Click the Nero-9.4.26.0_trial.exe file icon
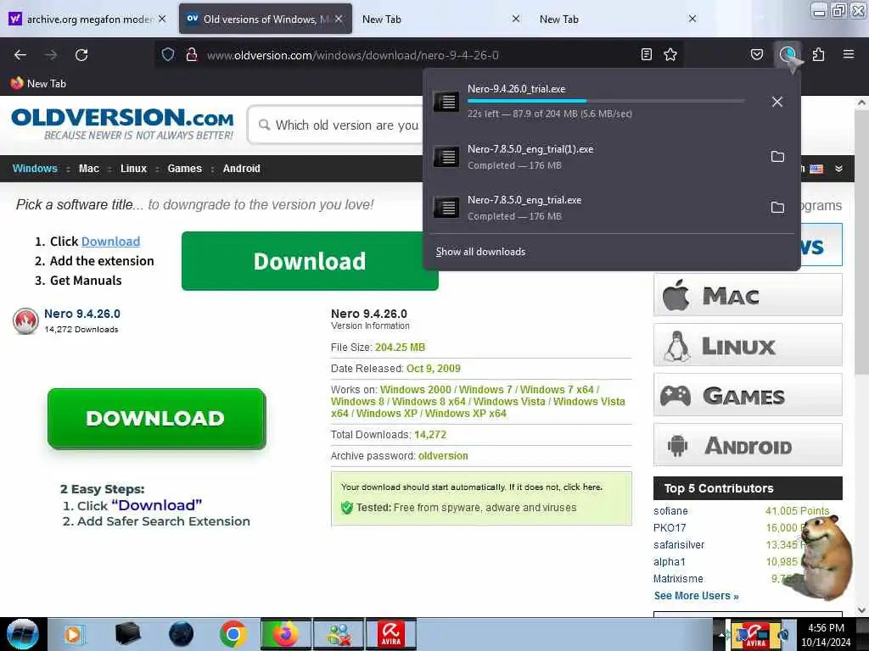Screen dimensions: 869x651 pyautogui.click(x=446, y=102)
